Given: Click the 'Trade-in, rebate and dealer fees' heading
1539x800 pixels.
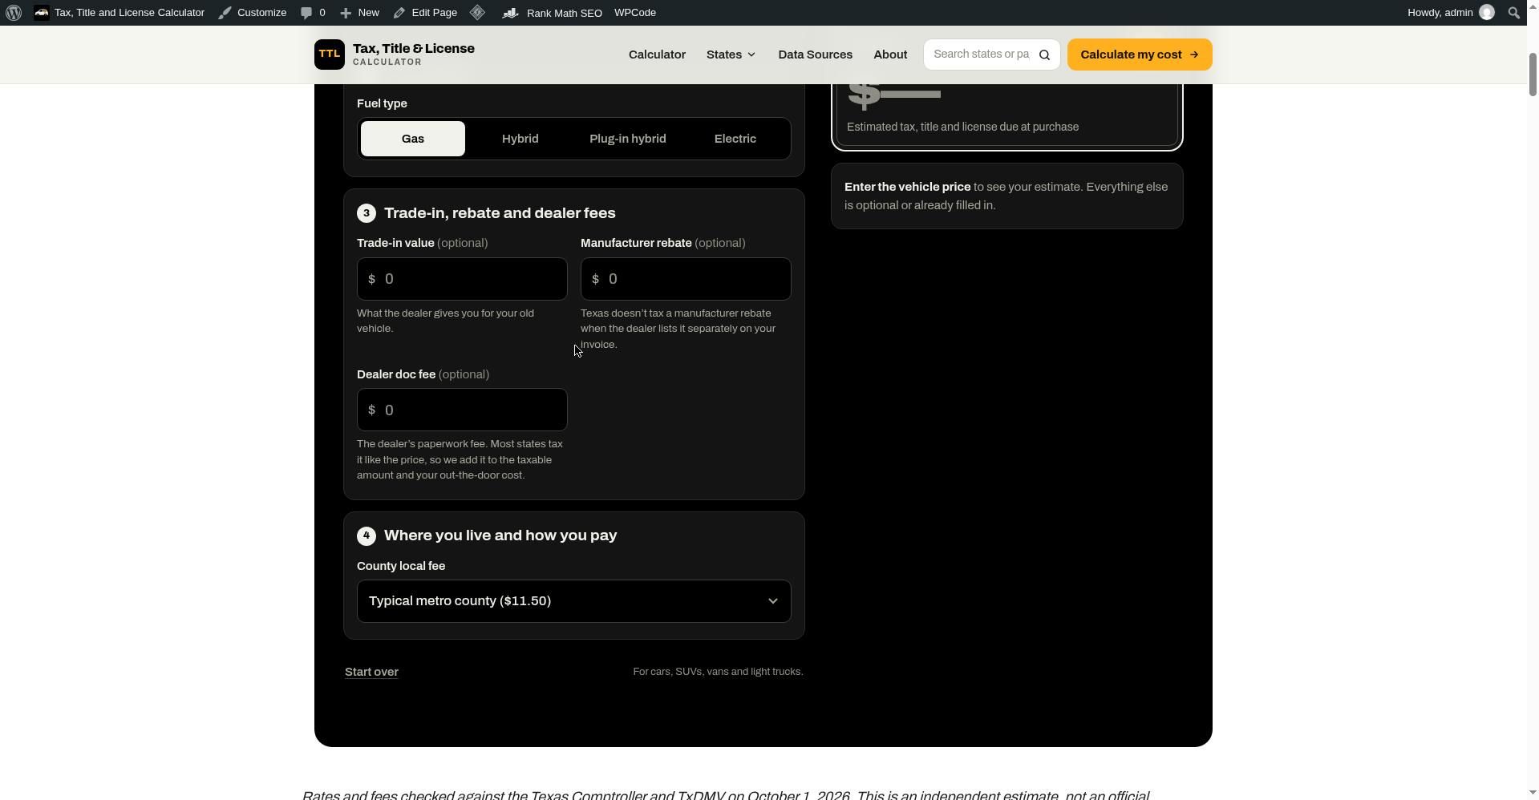Looking at the screenshot, I should pyautogui.click(x=500, y=213).
